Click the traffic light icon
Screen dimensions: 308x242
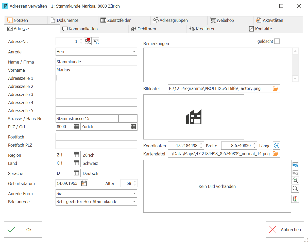[x=295, y=199]
